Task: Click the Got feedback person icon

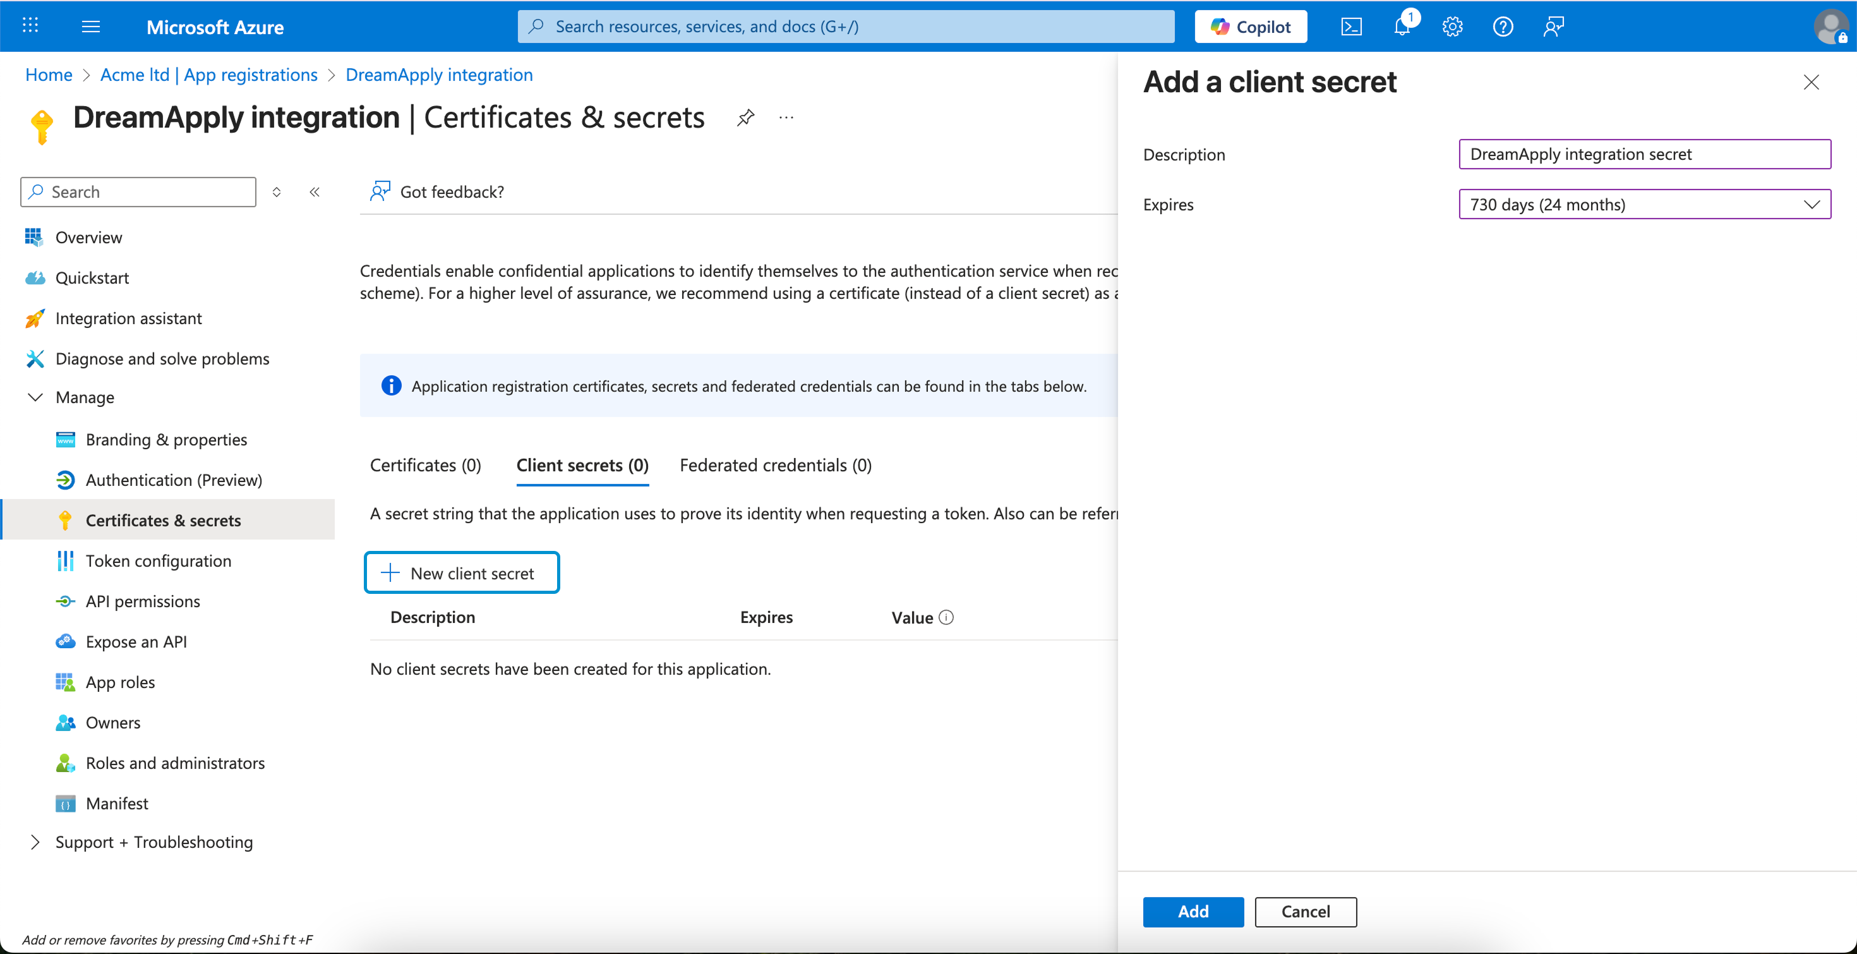Action: (x=380, y=191)
